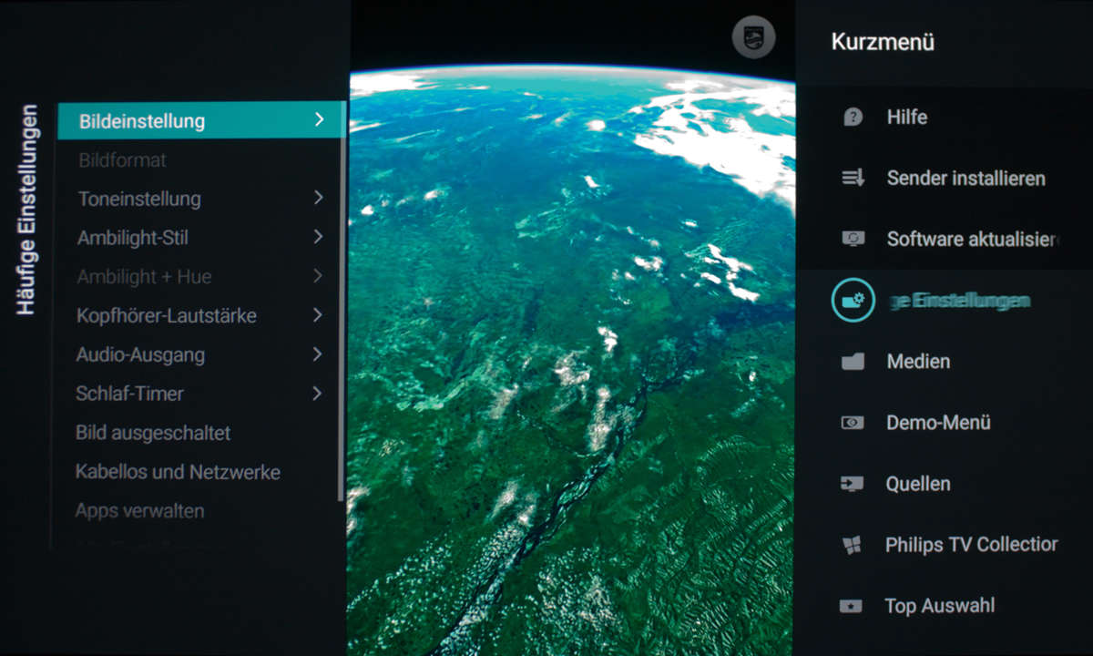Expand the Audio-Ausgang chevron arrow
Image resolution: width=1093 pixels, height=656 pixels.
[x=318, y=354]
